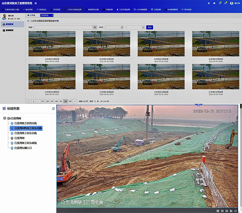The image size is (242, 213).
Task: Open the 建设看板 menu
Action: 28,10
